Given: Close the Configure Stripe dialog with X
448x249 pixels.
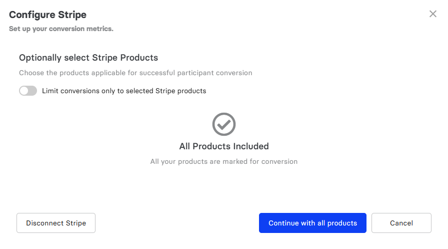Looking at the screenshot, I should pyautogui.click(x=433, y=14).
